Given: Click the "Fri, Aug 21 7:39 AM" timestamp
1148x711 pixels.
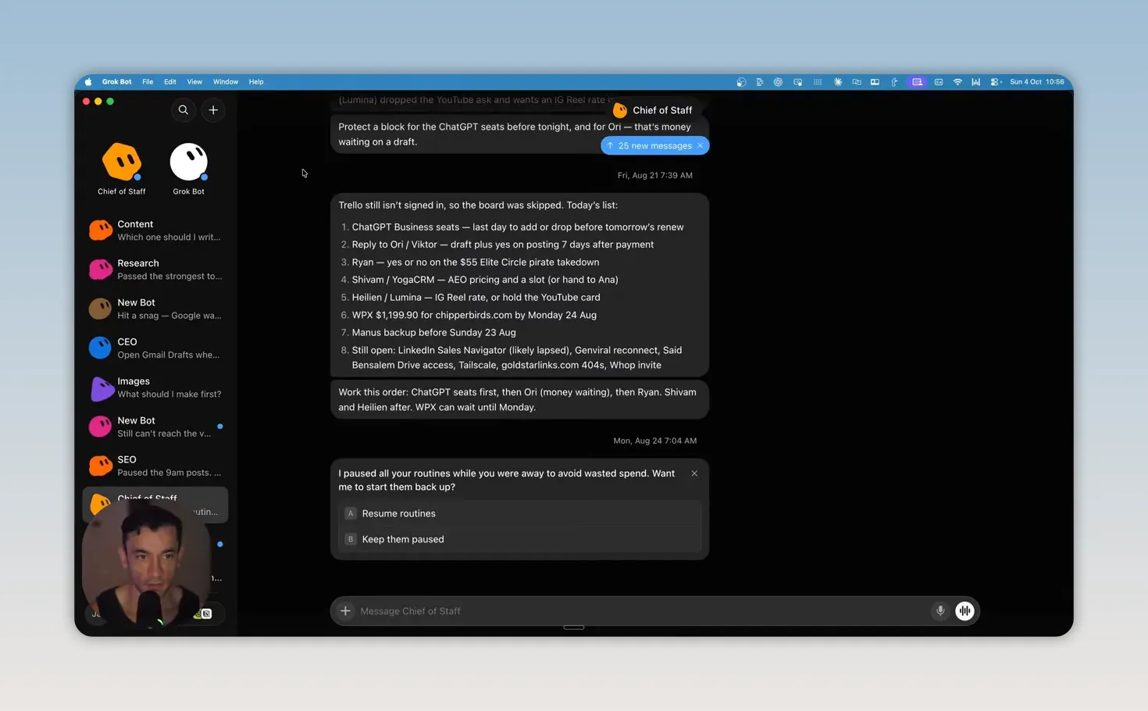Looking at the screenshot, I should point(655,176).
